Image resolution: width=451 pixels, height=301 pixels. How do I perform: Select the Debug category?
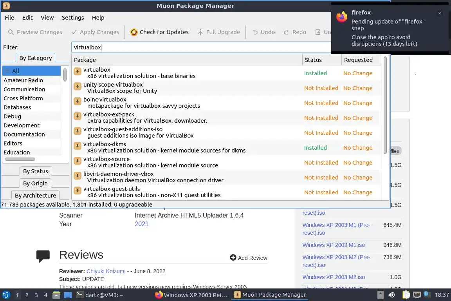[31, 116]
